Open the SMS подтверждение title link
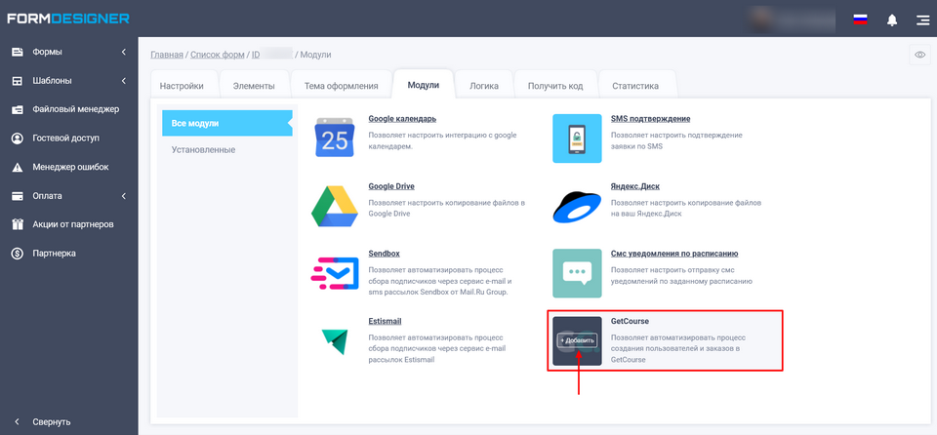Viewport: 937px width, 435px height. tap(651, 118)
